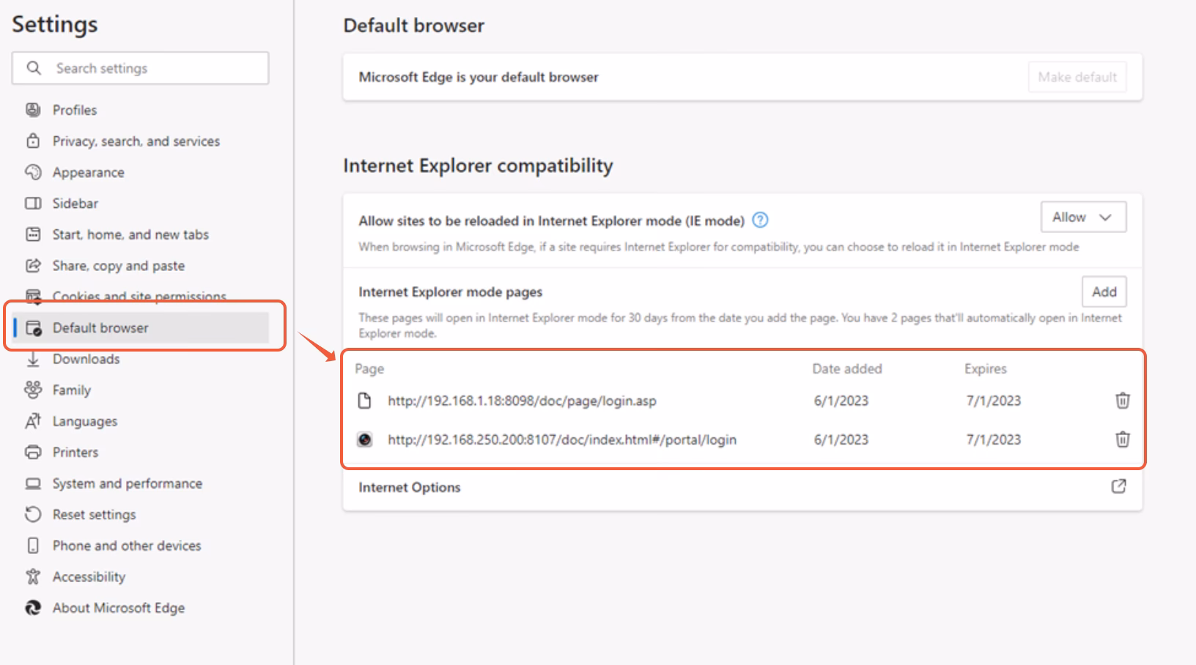The width and height of the screenshot is (1196, 665).
Task: Go to Appearance settings
Action: tap(88, 173)
